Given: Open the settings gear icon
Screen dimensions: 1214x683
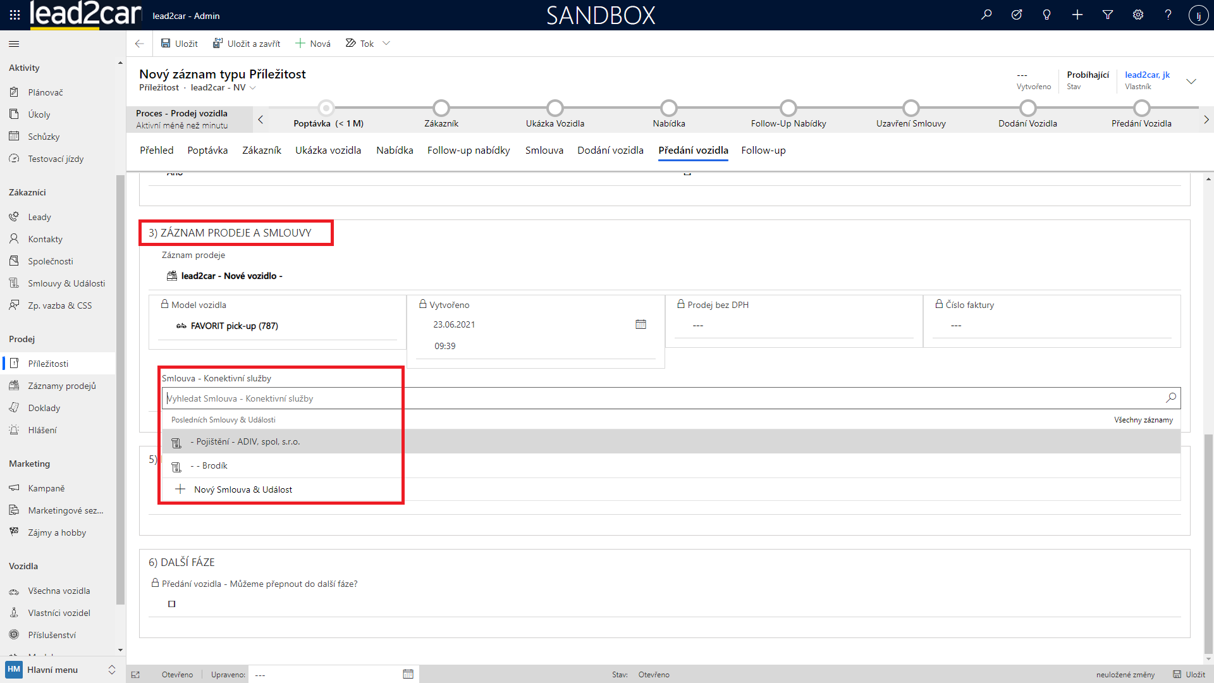Looking at the screenshot, I should (x=1138, y=15).
